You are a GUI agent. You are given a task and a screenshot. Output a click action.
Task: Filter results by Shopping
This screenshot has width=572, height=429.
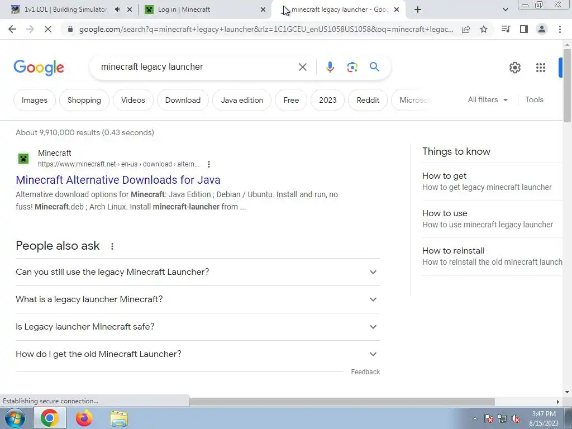point(84,100)
